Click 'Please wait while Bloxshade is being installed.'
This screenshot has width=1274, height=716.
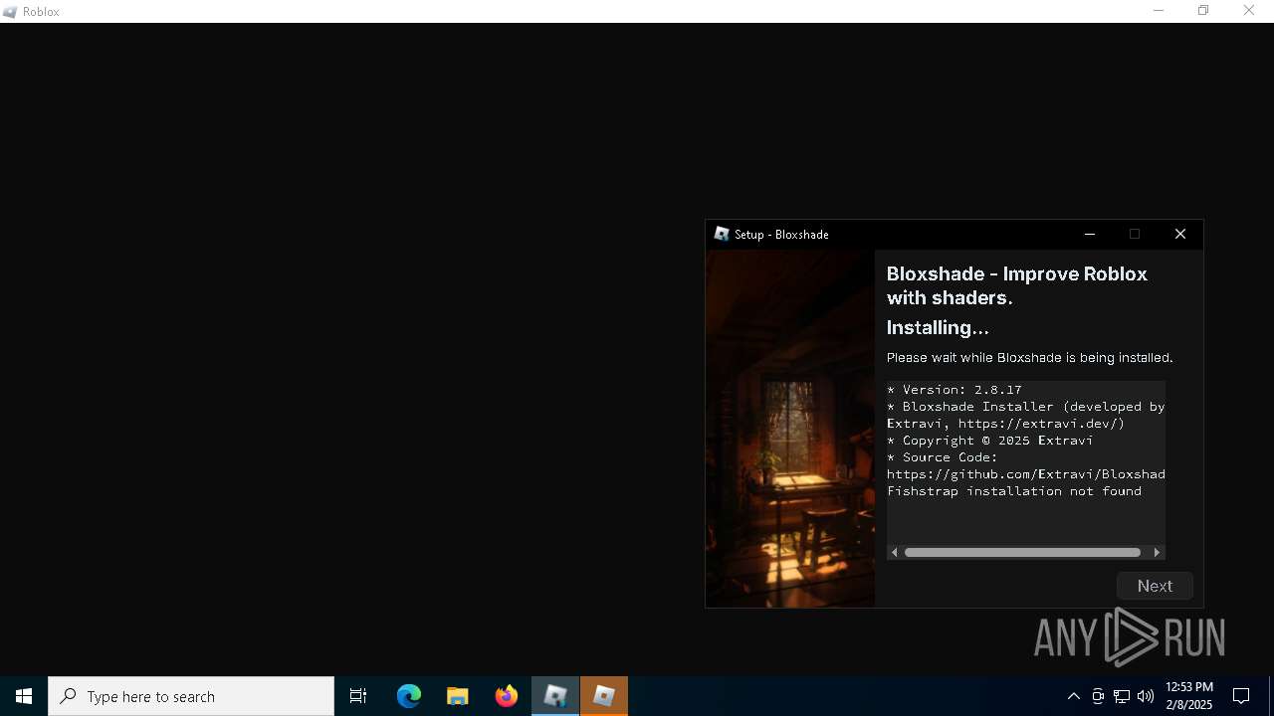[x=1030, y=357]
